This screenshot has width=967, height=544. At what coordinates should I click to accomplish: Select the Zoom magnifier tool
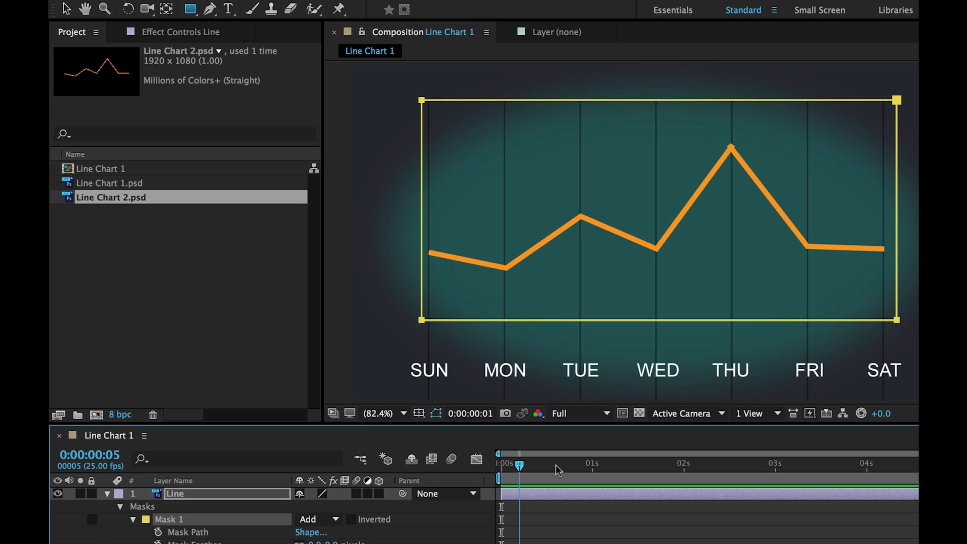click(x=104, y=9)
